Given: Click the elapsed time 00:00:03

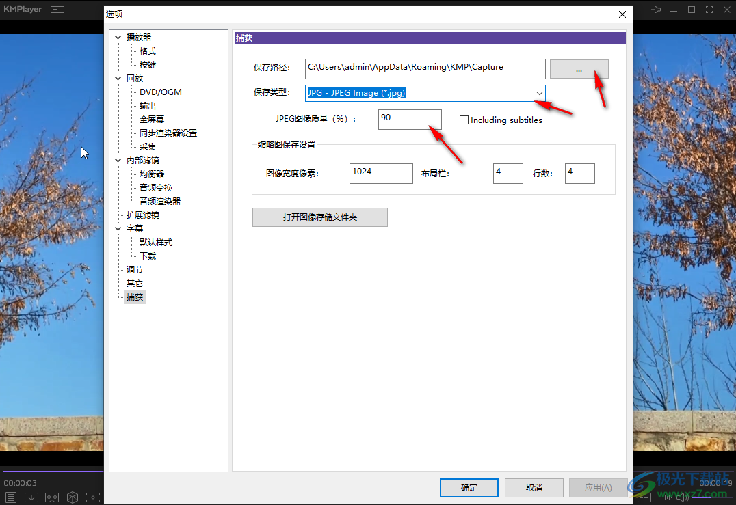Looking at the screenshot, I should (x=21, y=483).
